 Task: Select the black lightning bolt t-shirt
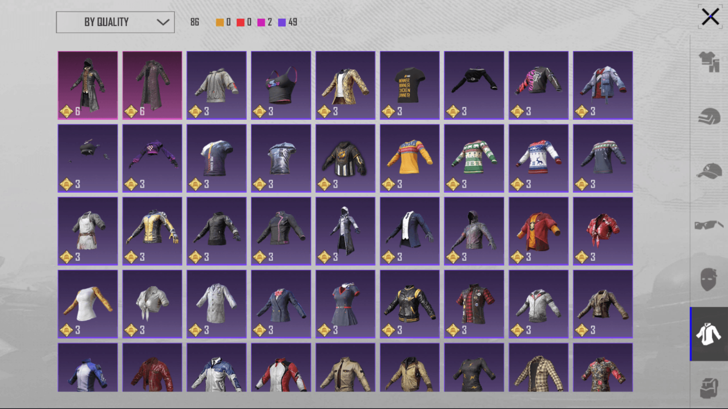[474, 367]
